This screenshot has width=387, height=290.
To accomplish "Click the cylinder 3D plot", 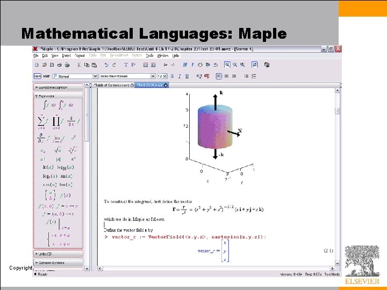I will (x=214, y=127).
